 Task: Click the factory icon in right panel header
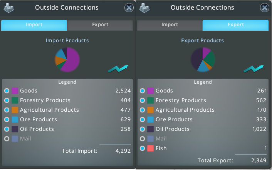[x=144, y=7]
